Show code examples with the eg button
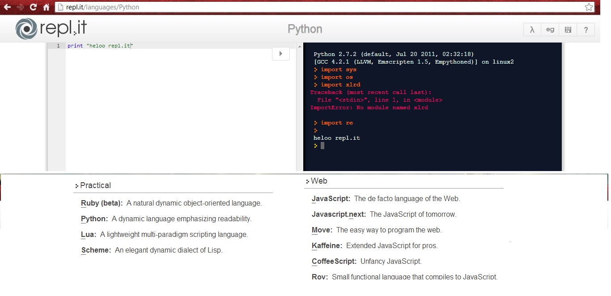The width and height of the screenshot is (611, 296). tap(550, 30)
